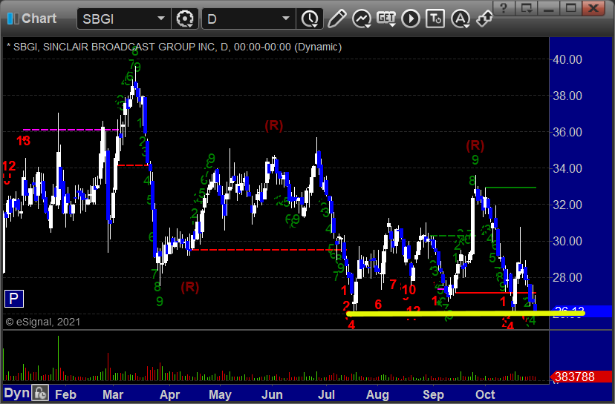Open the studies chart-line menu
The width and height of the screenshot is (615, 404).
(x=362, y=19)
